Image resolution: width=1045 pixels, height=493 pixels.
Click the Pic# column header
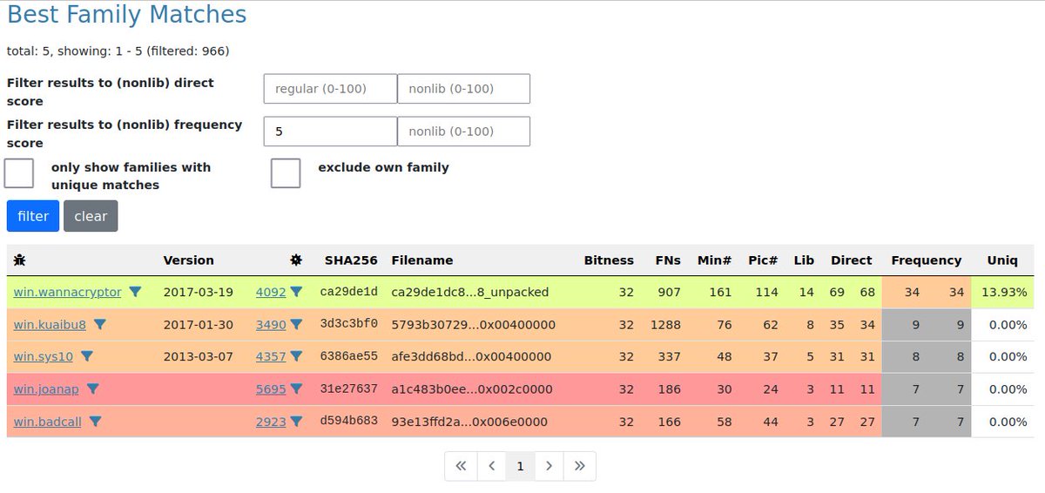(x=764, y=260)
